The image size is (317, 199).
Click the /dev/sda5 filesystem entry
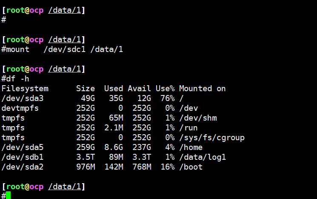point(20,147)
